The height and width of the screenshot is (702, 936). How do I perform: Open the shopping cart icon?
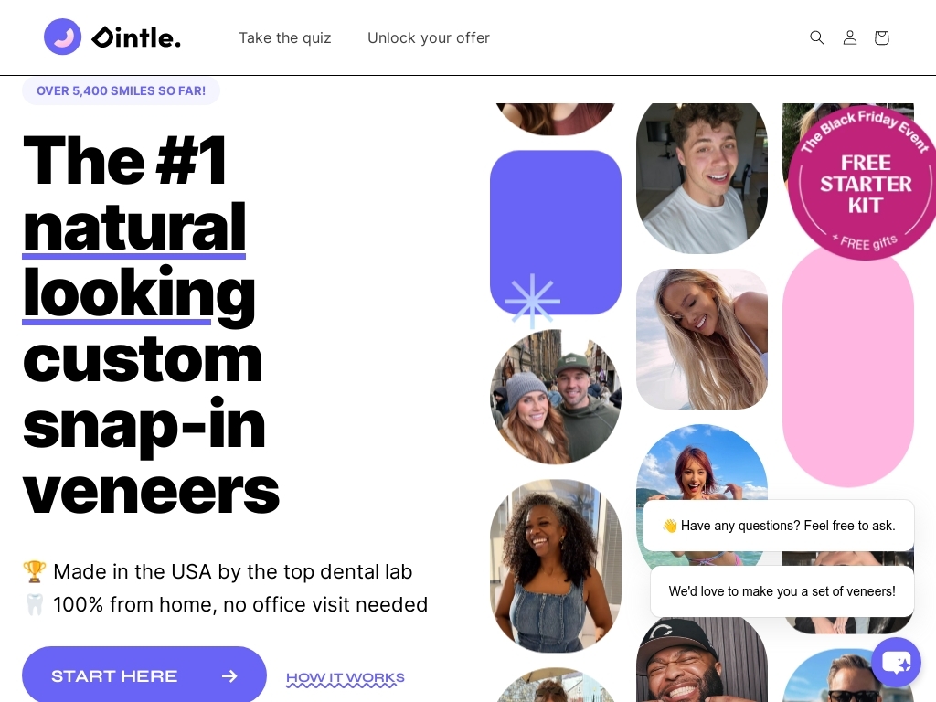(882, 37)
